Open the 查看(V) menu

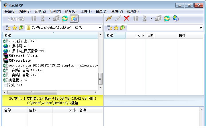tap(117, 11)
